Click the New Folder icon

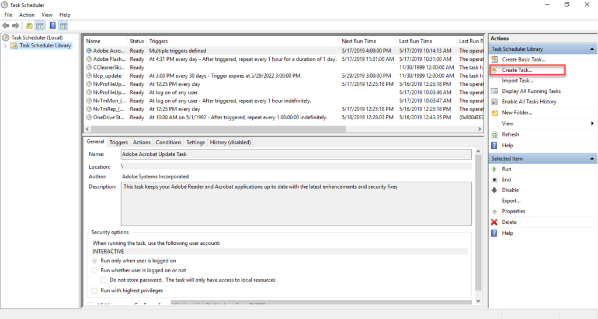[495, 113]
